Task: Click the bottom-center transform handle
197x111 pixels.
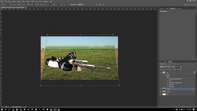Action: [80, 86]
